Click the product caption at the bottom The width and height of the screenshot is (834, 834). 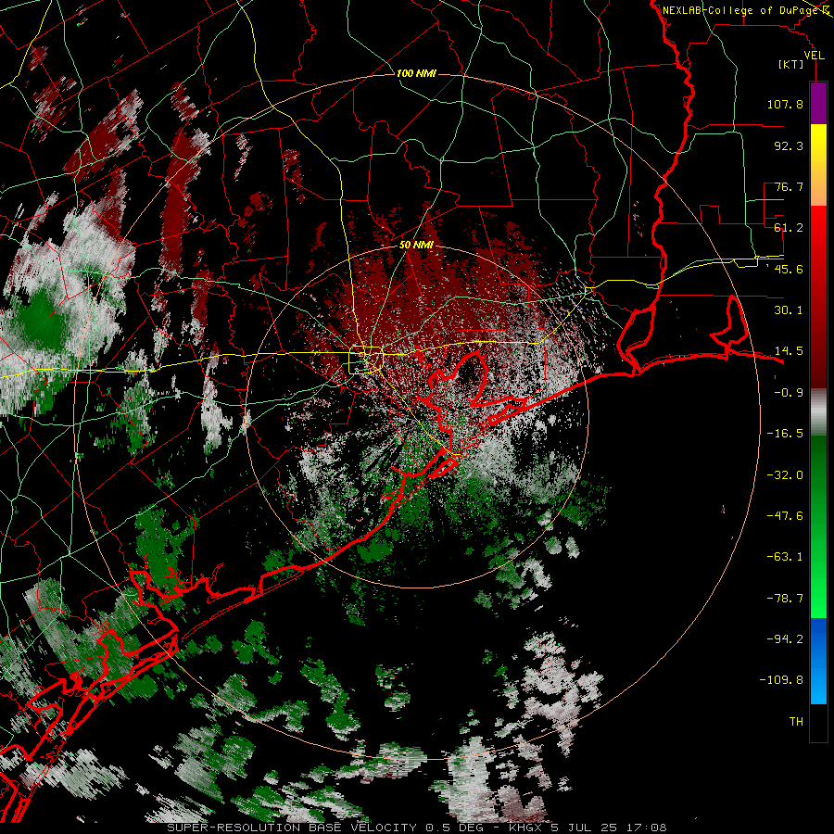pyautogui.click(x=416, y=828)
